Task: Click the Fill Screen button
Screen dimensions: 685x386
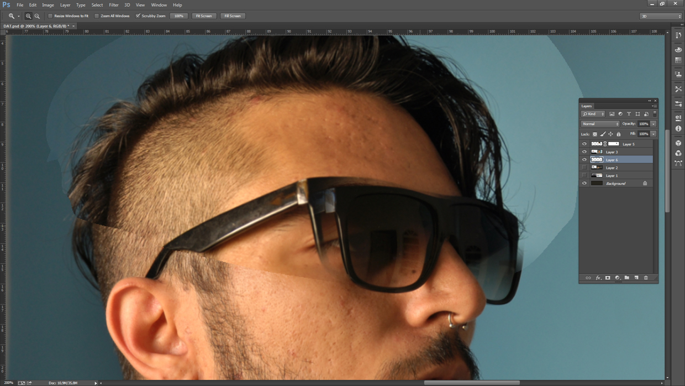Action: (233, 15)
